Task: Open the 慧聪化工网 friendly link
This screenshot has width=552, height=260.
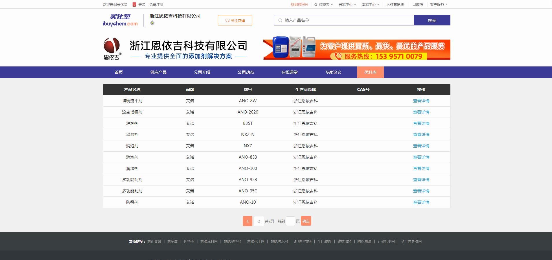Action: [x=256, y=242]
